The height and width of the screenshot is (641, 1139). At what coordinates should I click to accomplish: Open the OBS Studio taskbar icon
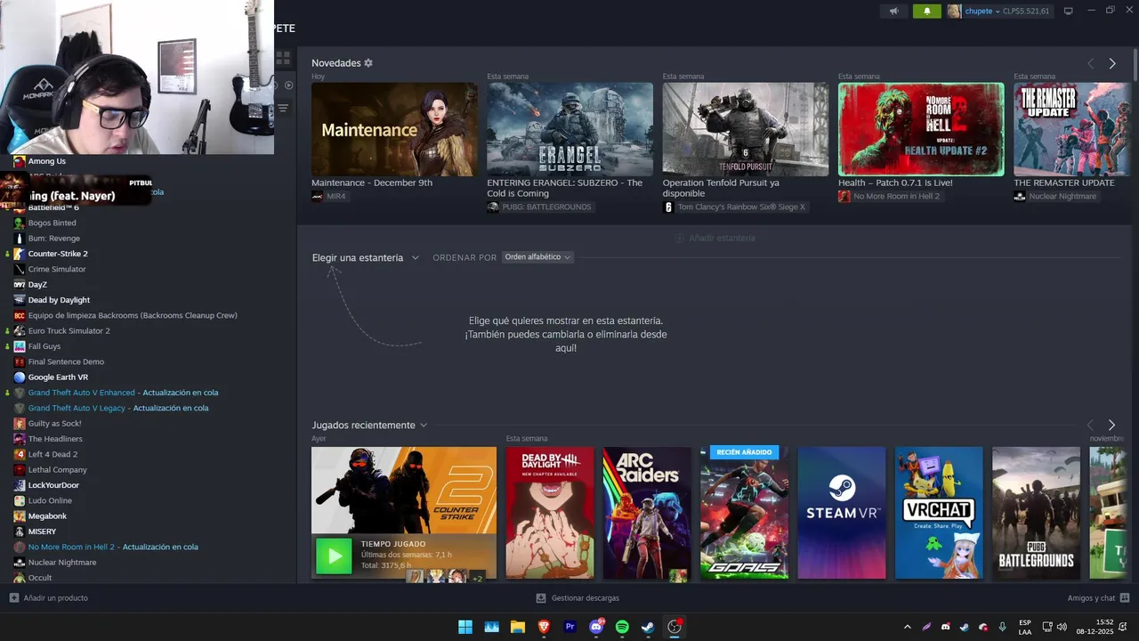coord(675,627)
